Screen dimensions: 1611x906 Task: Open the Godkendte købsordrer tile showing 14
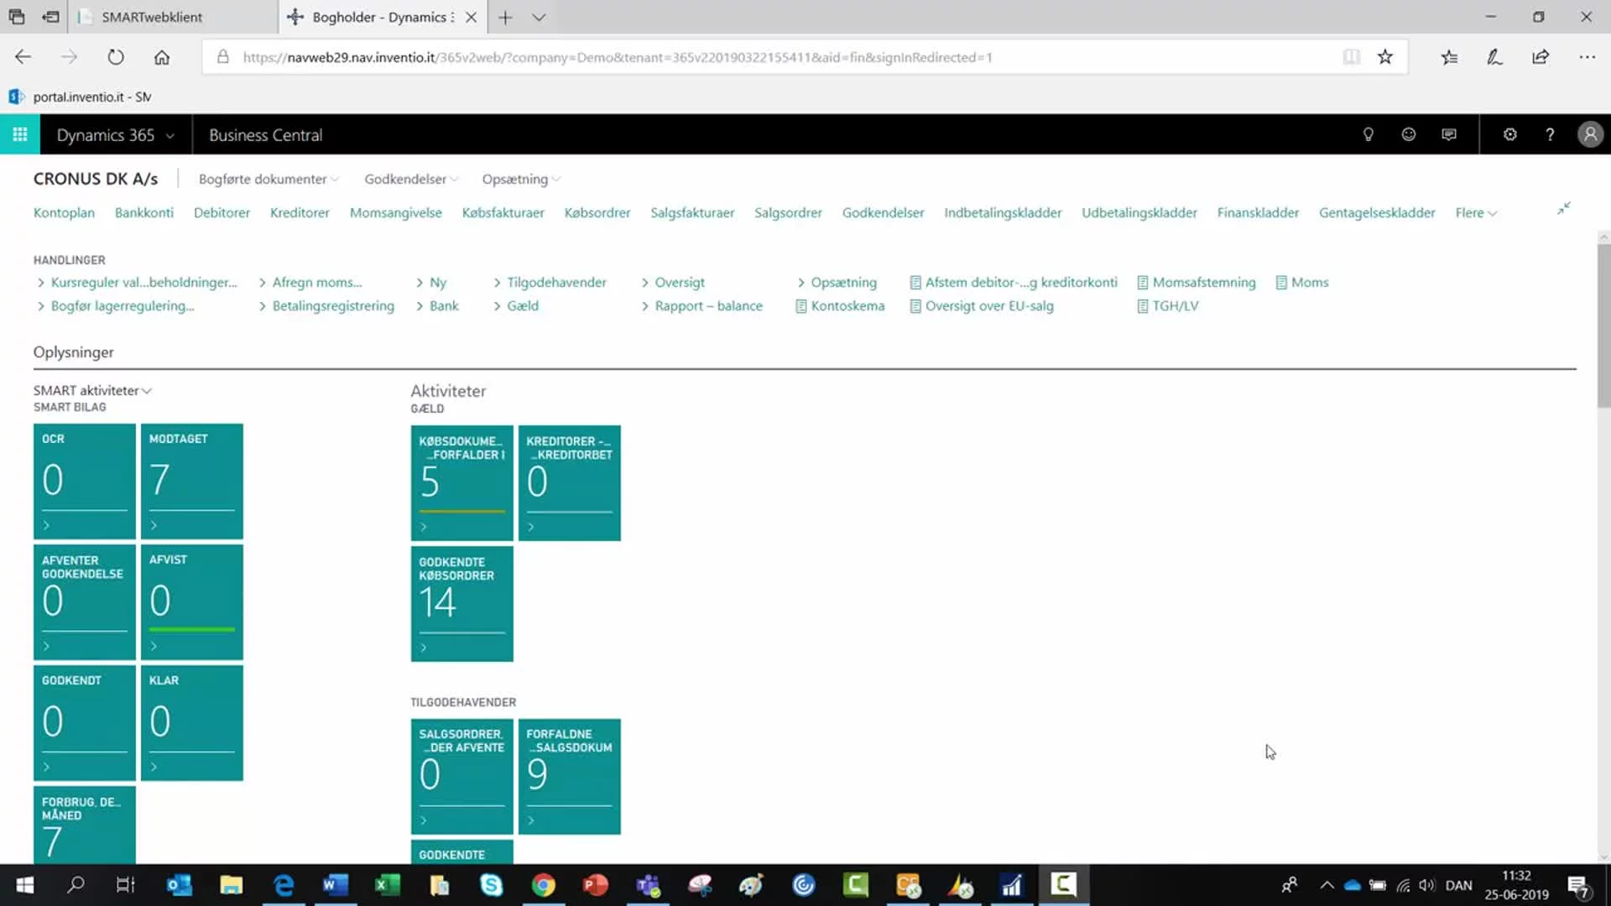pyautogui.click(x=461, y=604)
